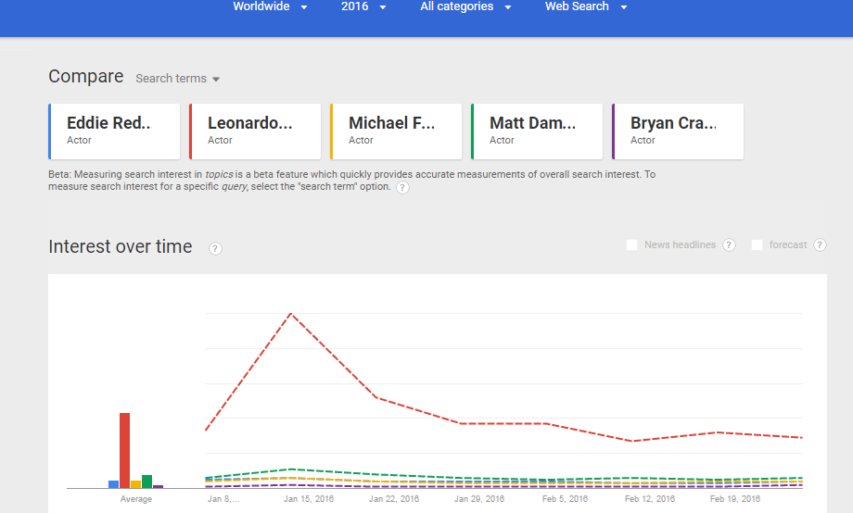Click the Bryan Cranston actor card
The image size is (853, 513).
click(x=678, y=131)
